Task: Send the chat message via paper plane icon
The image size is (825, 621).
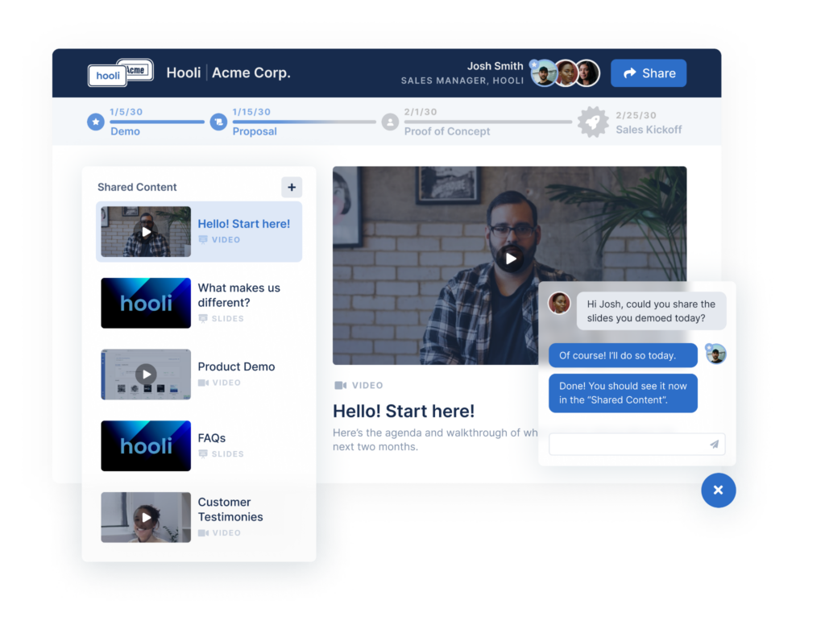Action: (712, 444)
